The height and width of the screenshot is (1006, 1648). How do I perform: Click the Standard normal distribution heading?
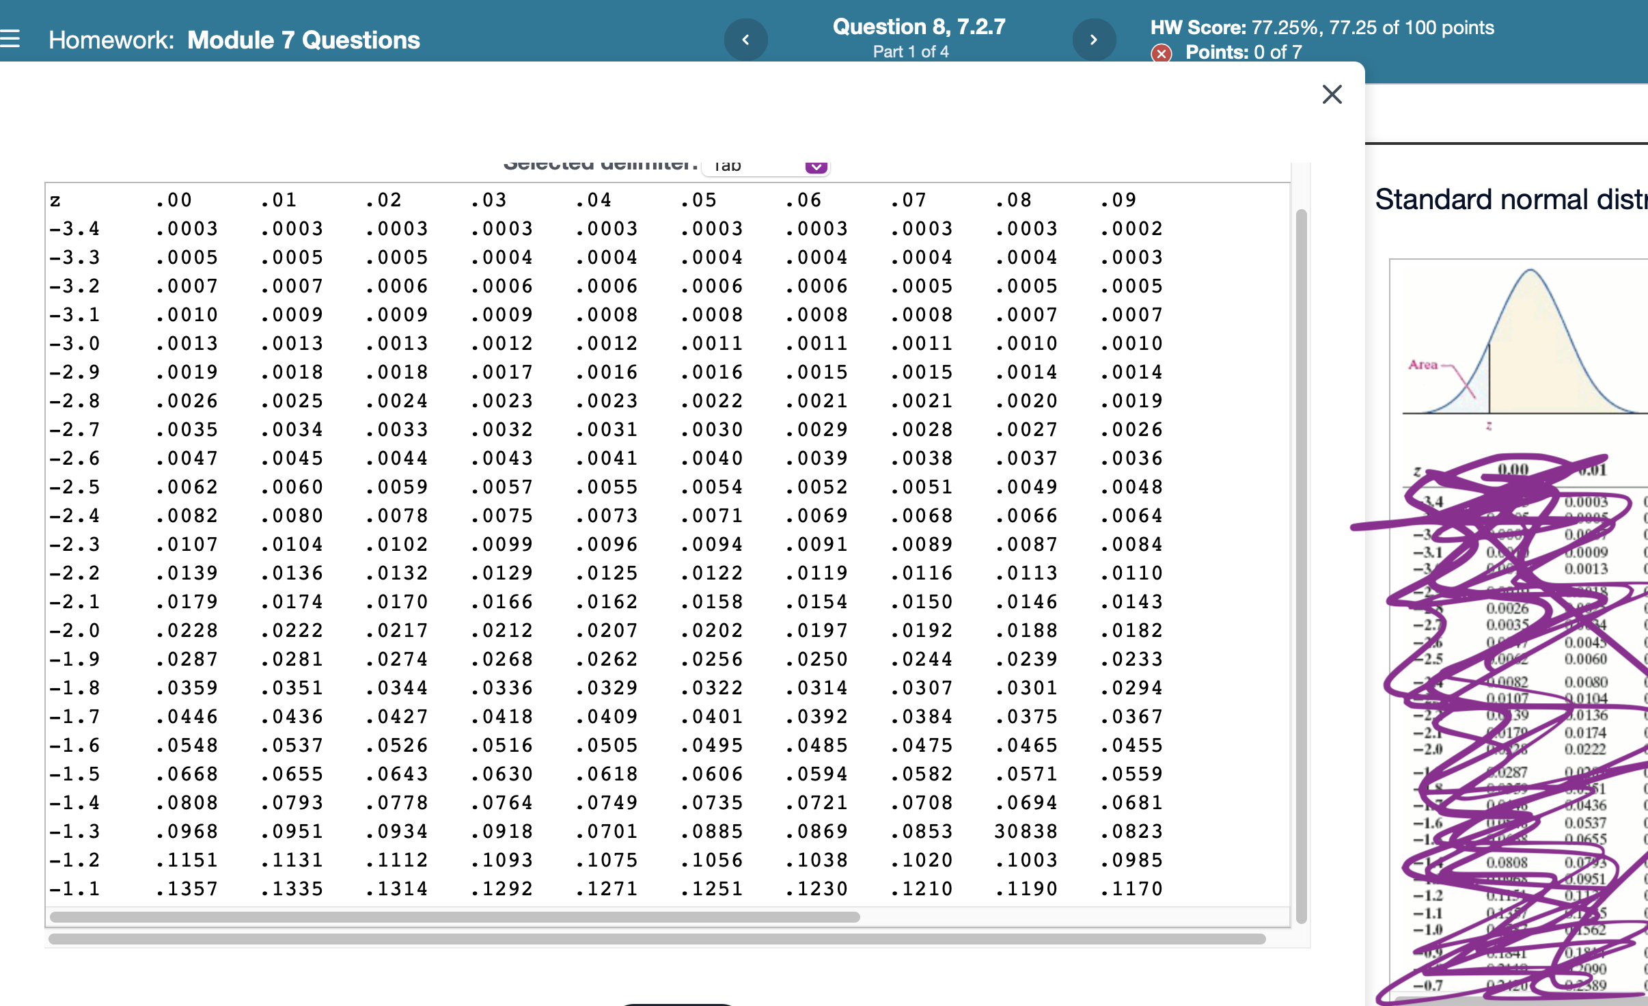click(x=1503, y=198)
